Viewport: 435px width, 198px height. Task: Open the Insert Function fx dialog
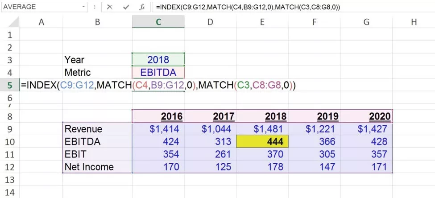(x=142, y=7)
